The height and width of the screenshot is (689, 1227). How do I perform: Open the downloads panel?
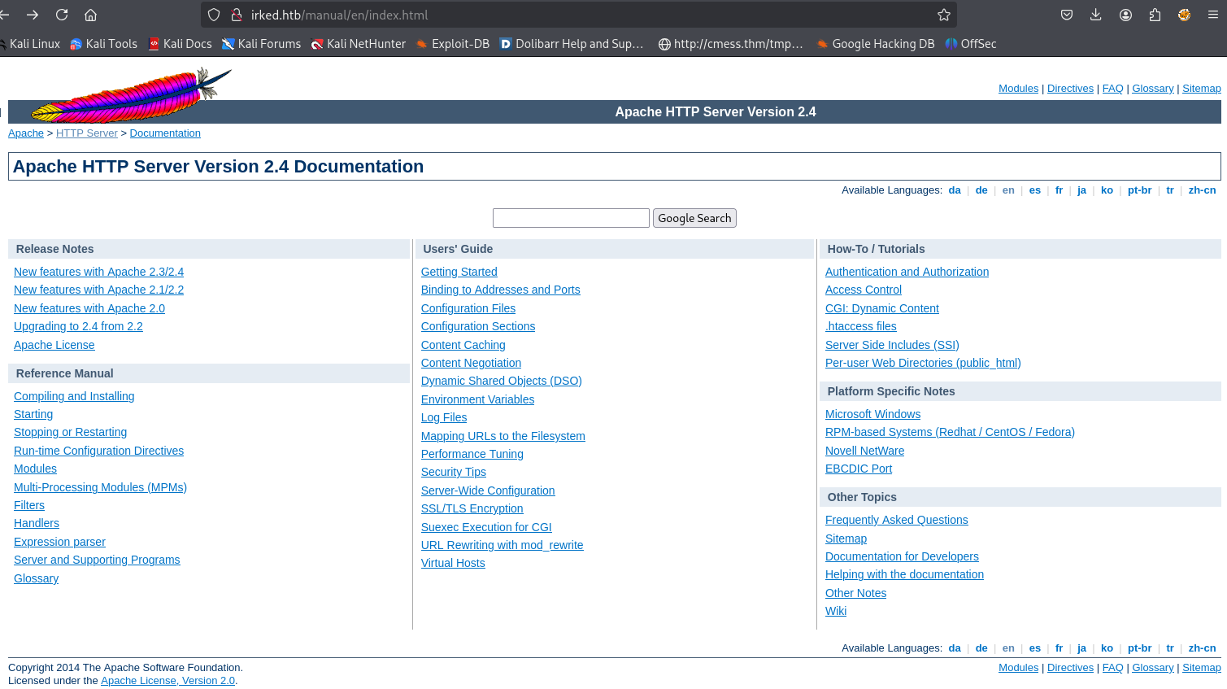[x=1096, y=15]
